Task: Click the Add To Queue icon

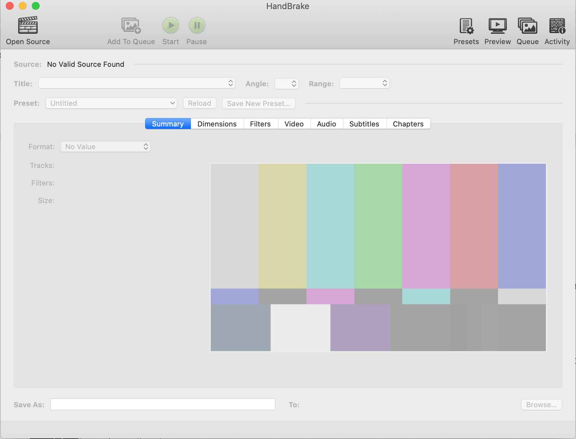Action: pos(131,26)
